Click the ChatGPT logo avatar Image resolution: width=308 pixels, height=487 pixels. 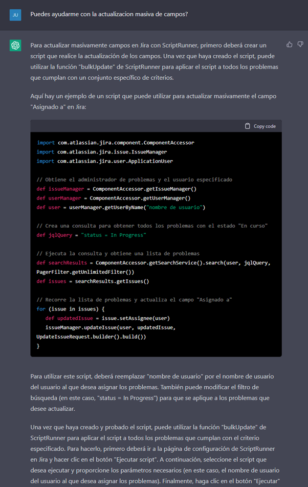point(15,46)
